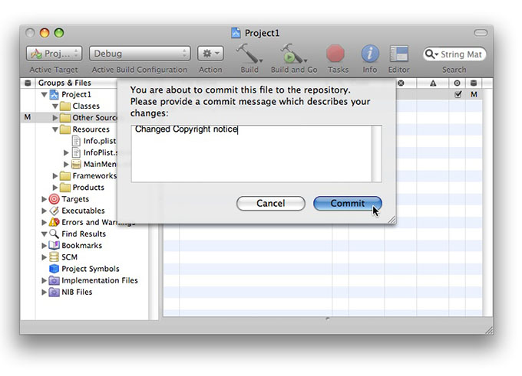The image size is (522, 376).
Task: Collapse the Resources folder
Action: click(55, 129)
